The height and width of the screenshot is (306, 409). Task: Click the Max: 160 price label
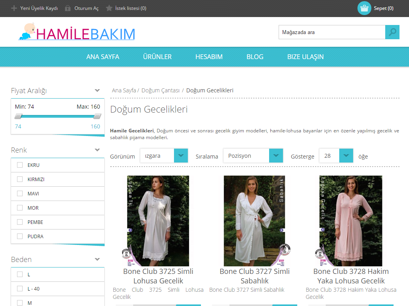click(88, 107)
